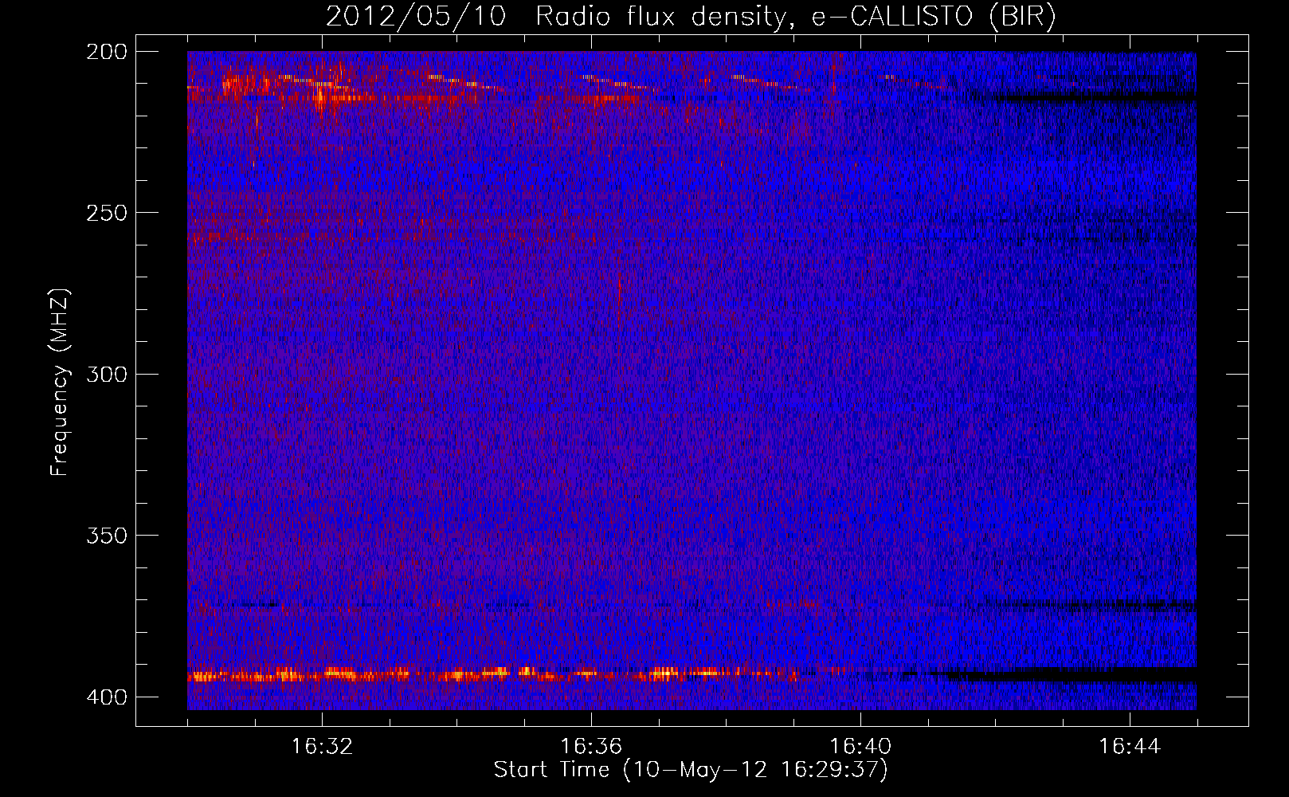Click the 16:32 time tick label

(x=322, y=747)
